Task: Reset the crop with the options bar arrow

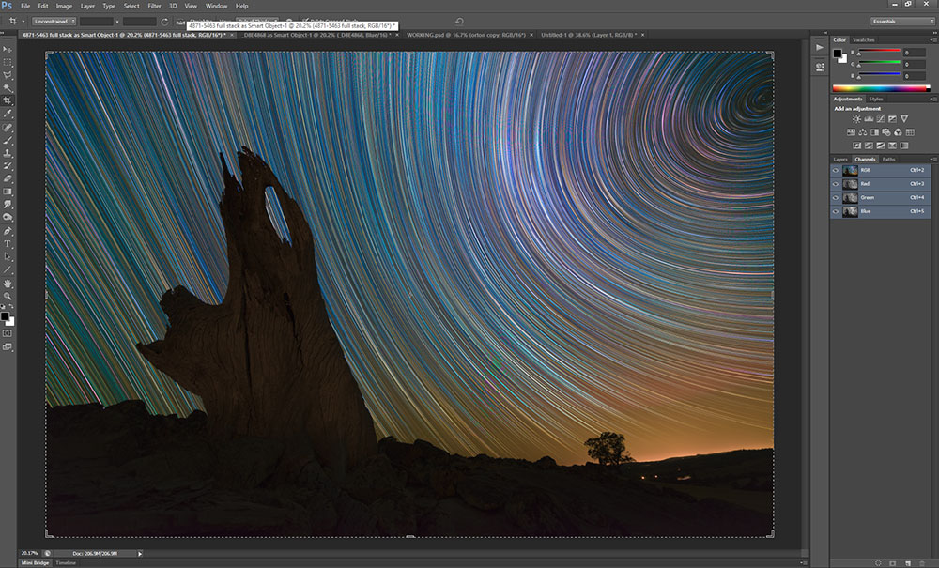Action: tap(459, 22)
